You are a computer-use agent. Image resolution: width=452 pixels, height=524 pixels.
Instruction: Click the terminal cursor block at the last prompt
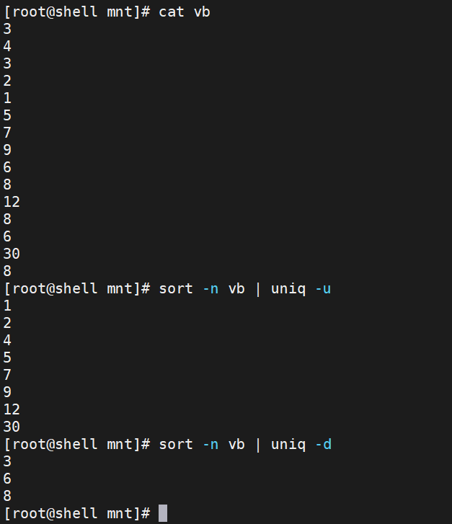point(163,513)
